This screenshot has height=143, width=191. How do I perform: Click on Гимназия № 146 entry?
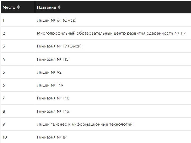click(x=53, y=111)
